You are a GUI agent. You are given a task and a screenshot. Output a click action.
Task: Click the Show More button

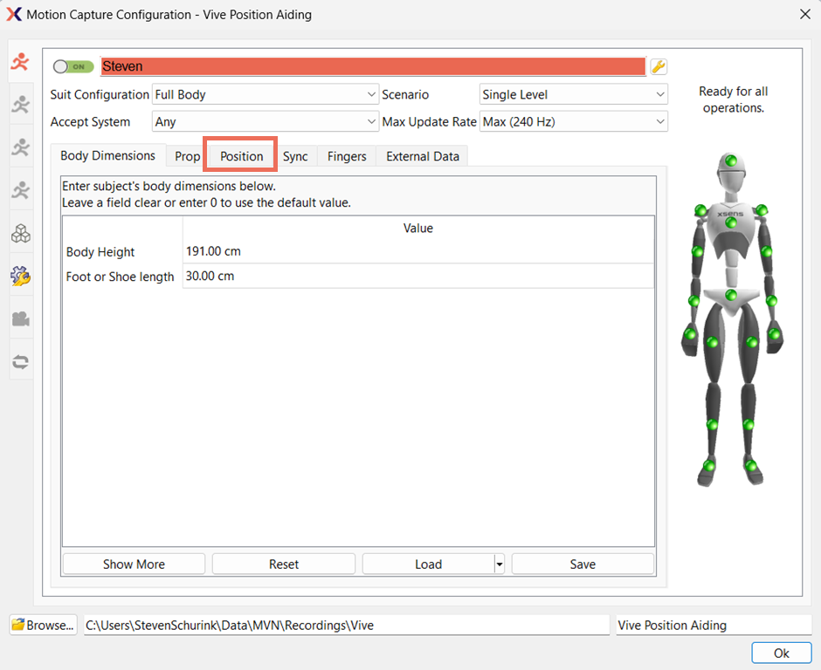pos(134,564)
